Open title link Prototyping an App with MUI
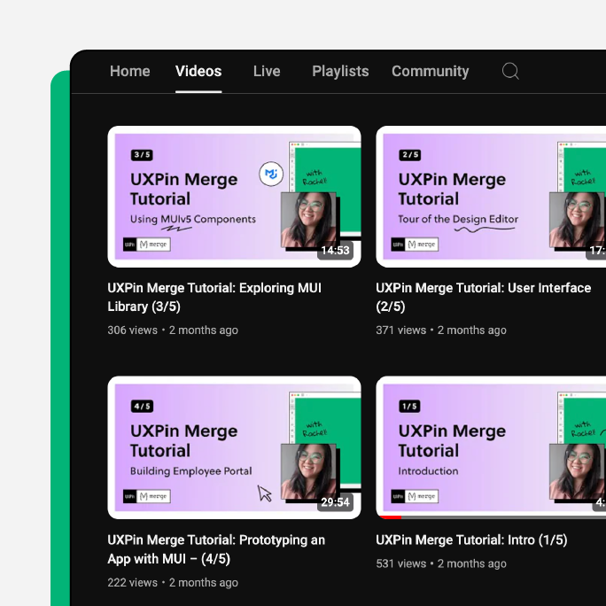 pyautogui.click(x=216, y=549)
